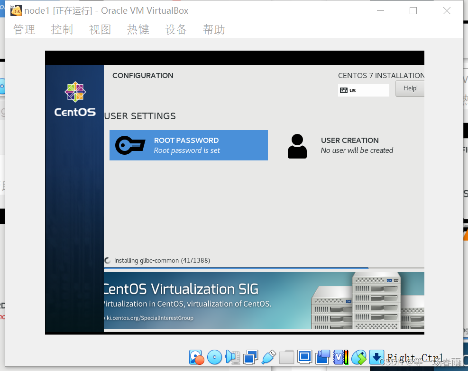This screenshot has width=468, height=371.
Task: Open the 帮助 menu
Action: click(214, 29)
